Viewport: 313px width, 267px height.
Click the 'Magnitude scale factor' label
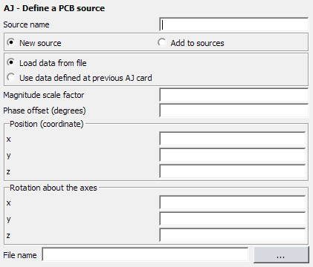click(44, 95)
